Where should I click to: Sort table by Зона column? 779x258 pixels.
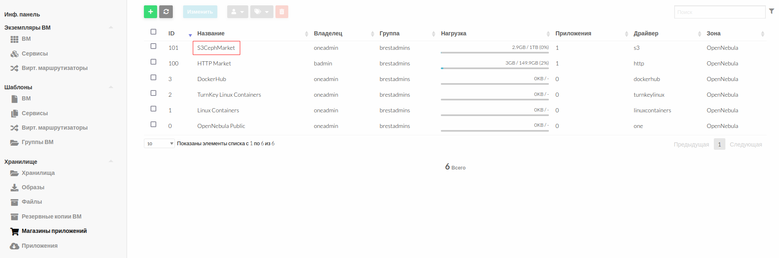[x=714, y=33]
